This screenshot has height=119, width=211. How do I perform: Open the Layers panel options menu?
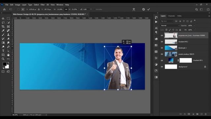pyautogui.click(x=209, y=16)
